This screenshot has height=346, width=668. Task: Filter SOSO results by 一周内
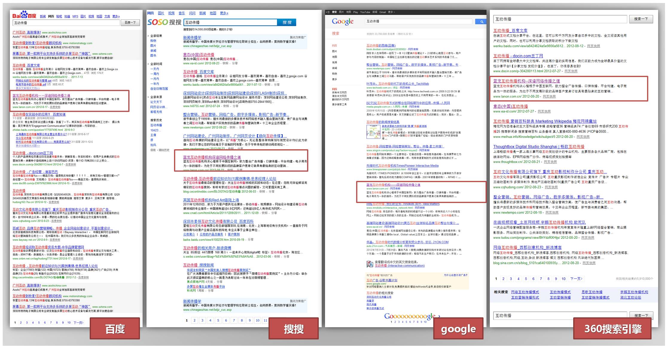click(155, 74)
